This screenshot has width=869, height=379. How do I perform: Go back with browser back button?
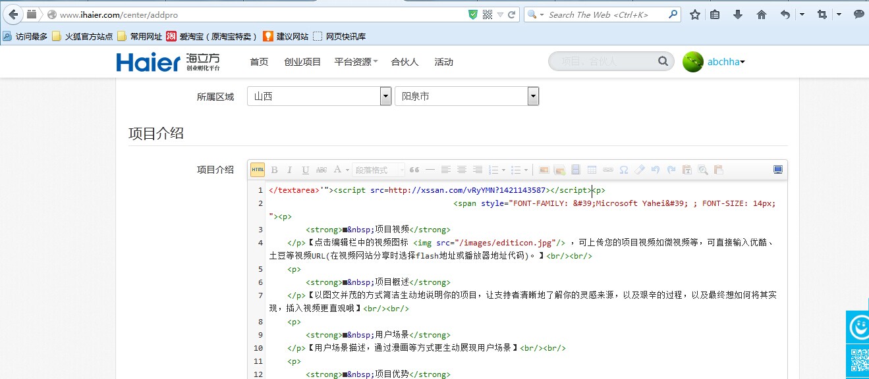tap(13, 14)
